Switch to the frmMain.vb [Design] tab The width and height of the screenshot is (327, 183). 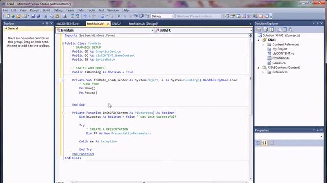click(144, 24)
